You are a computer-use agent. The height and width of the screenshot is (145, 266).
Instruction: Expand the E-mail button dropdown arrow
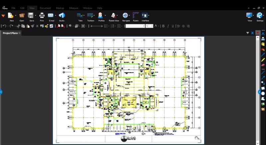coord(56,15)
